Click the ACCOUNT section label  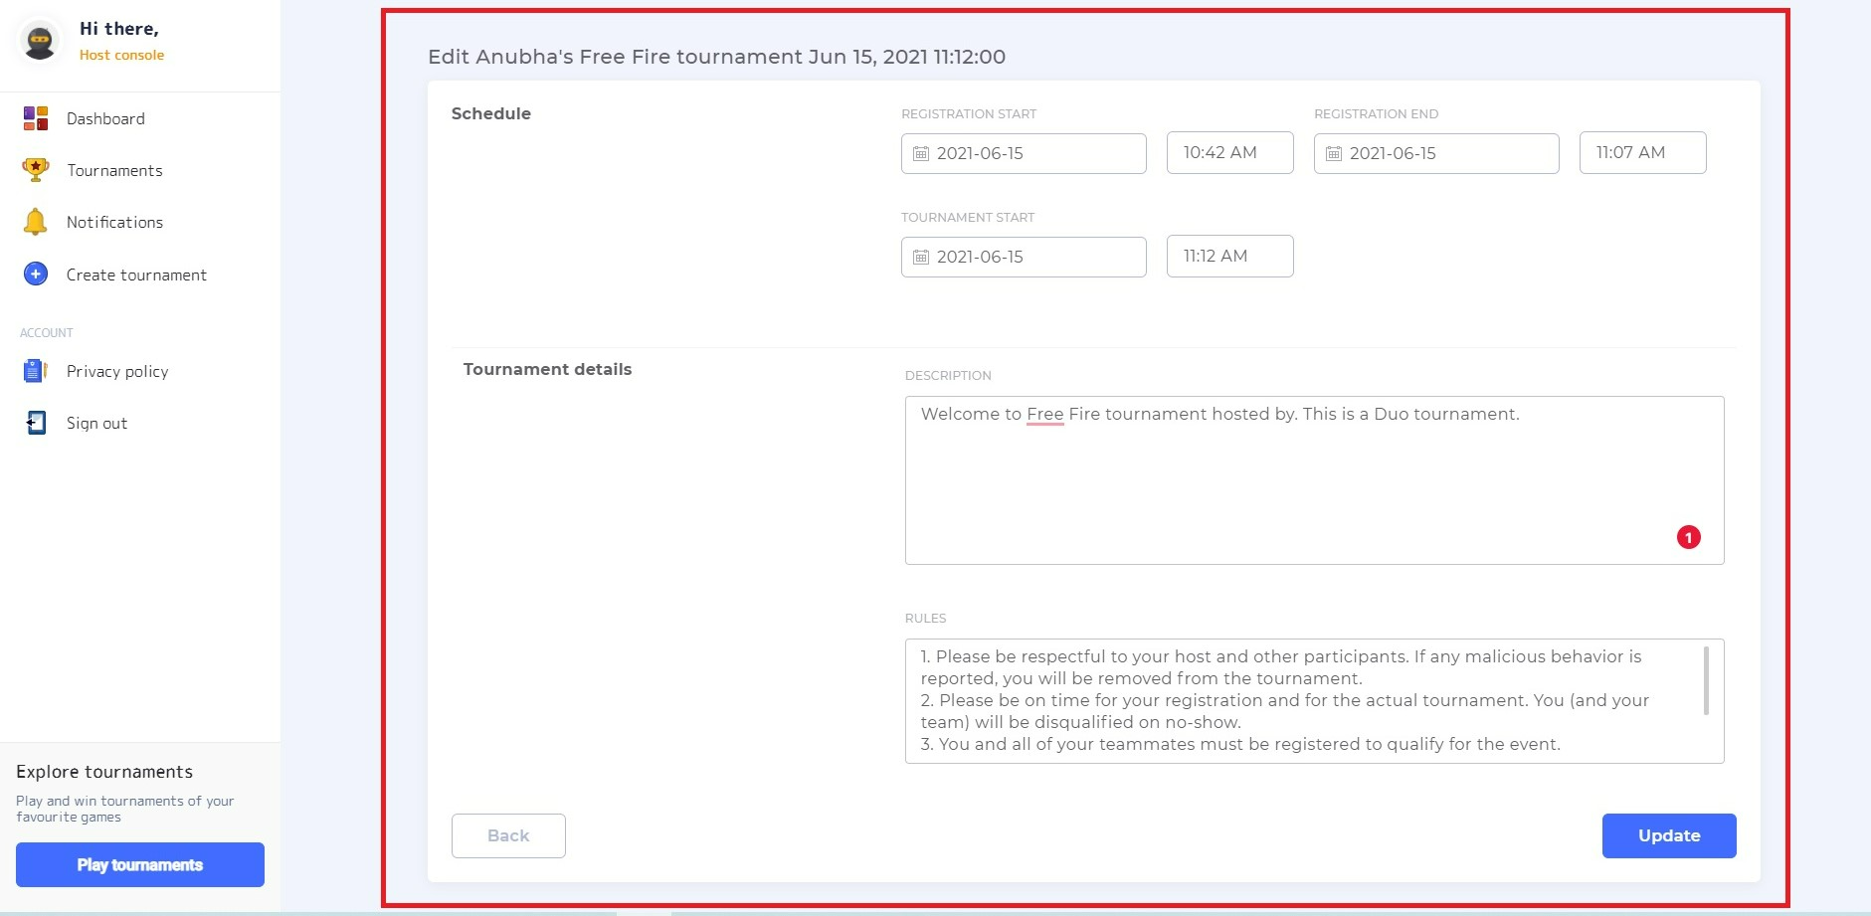click(47, 333)
